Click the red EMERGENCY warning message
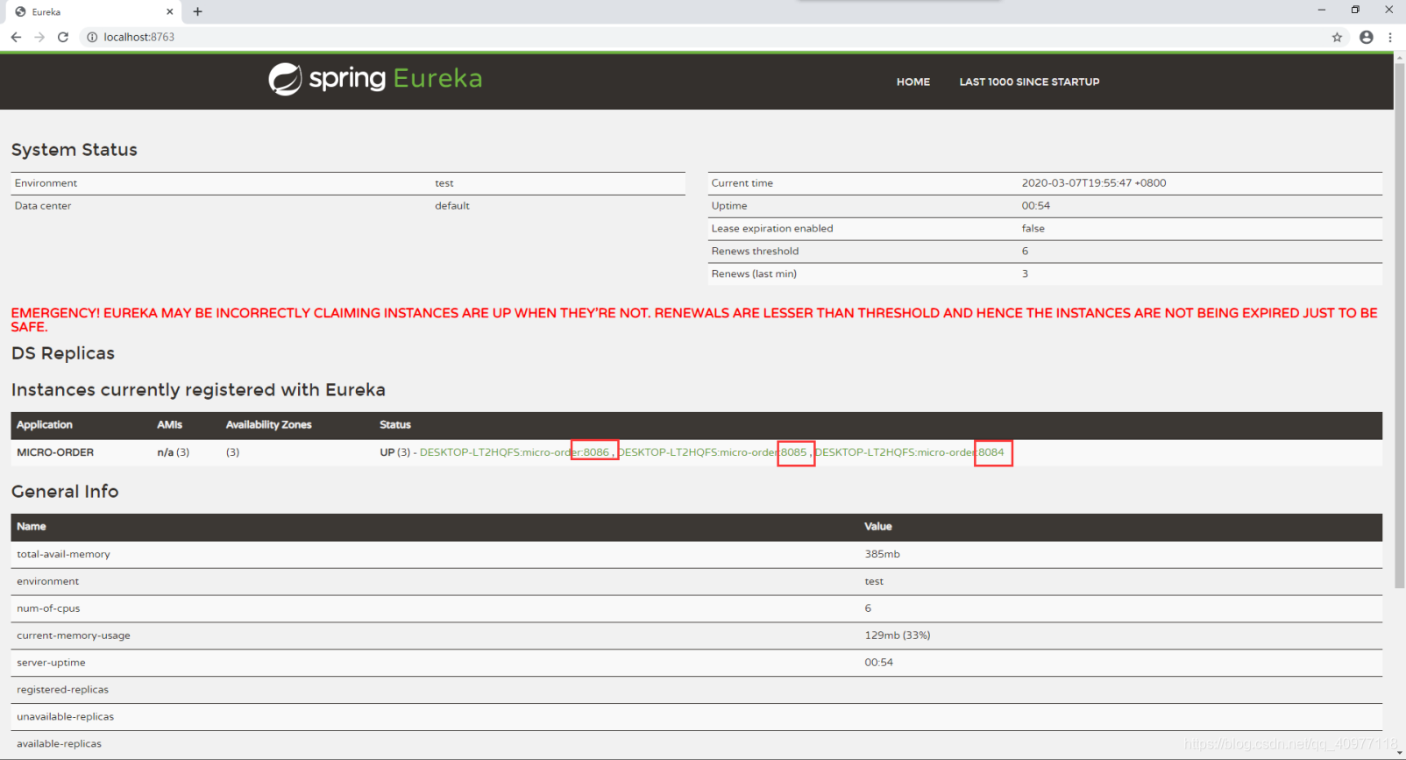The image size is (1406, 760). tap(694, 319)
